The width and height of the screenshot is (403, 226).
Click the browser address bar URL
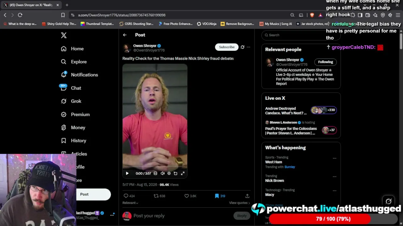122,15
